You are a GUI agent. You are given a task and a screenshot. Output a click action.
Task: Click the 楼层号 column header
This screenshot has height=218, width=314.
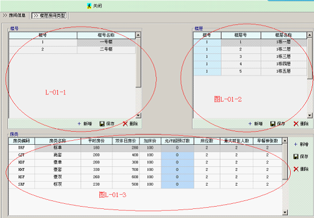tap(241, 35)
